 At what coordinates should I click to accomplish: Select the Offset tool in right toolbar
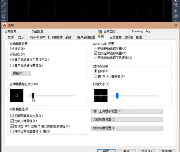[x=176, y=16]
